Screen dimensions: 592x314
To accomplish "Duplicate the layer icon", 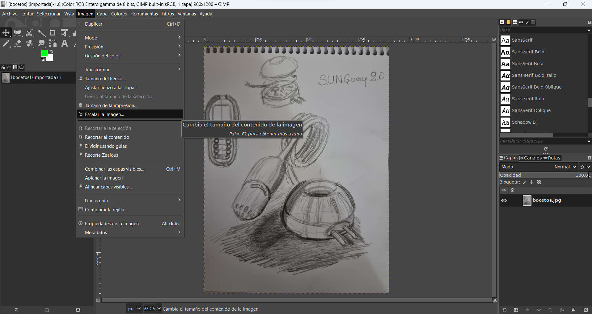I will click(550, 310).
